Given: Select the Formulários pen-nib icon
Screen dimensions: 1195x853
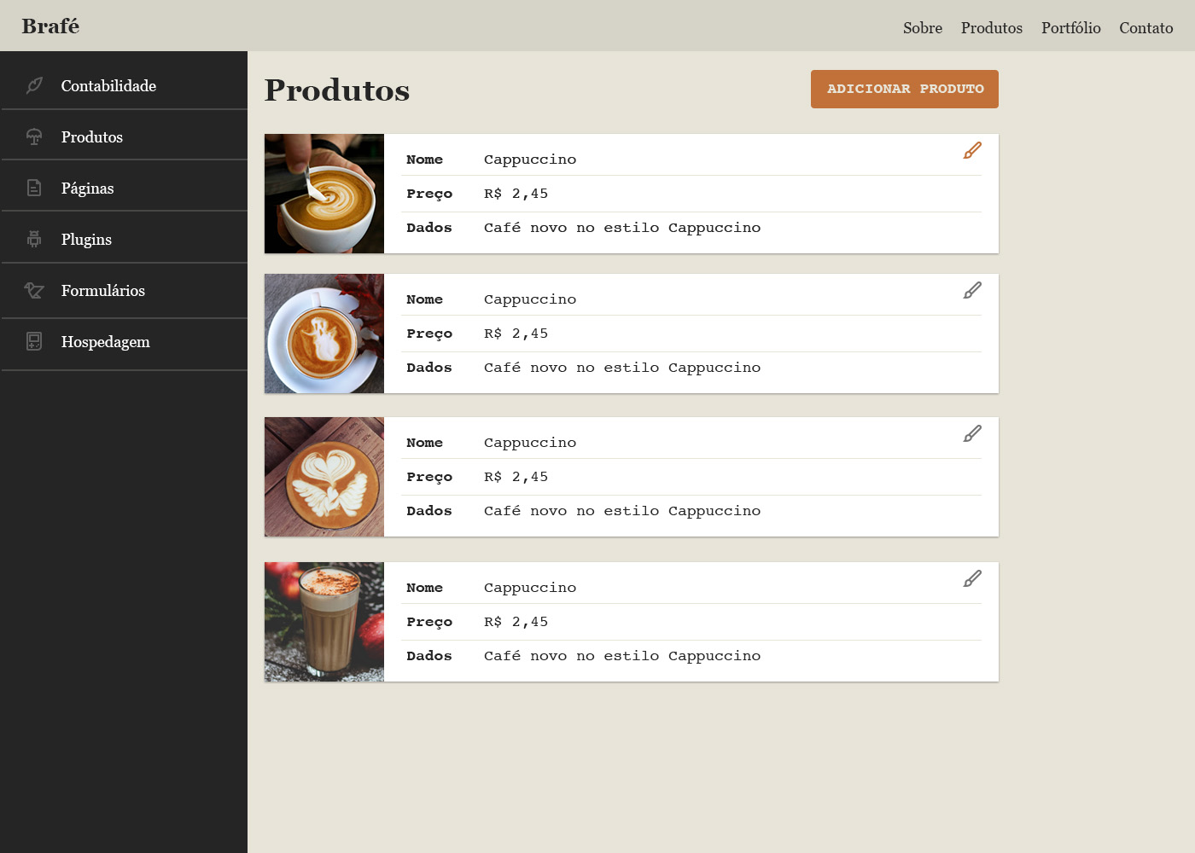Looking at the screenshot, I should click(34, 290).
